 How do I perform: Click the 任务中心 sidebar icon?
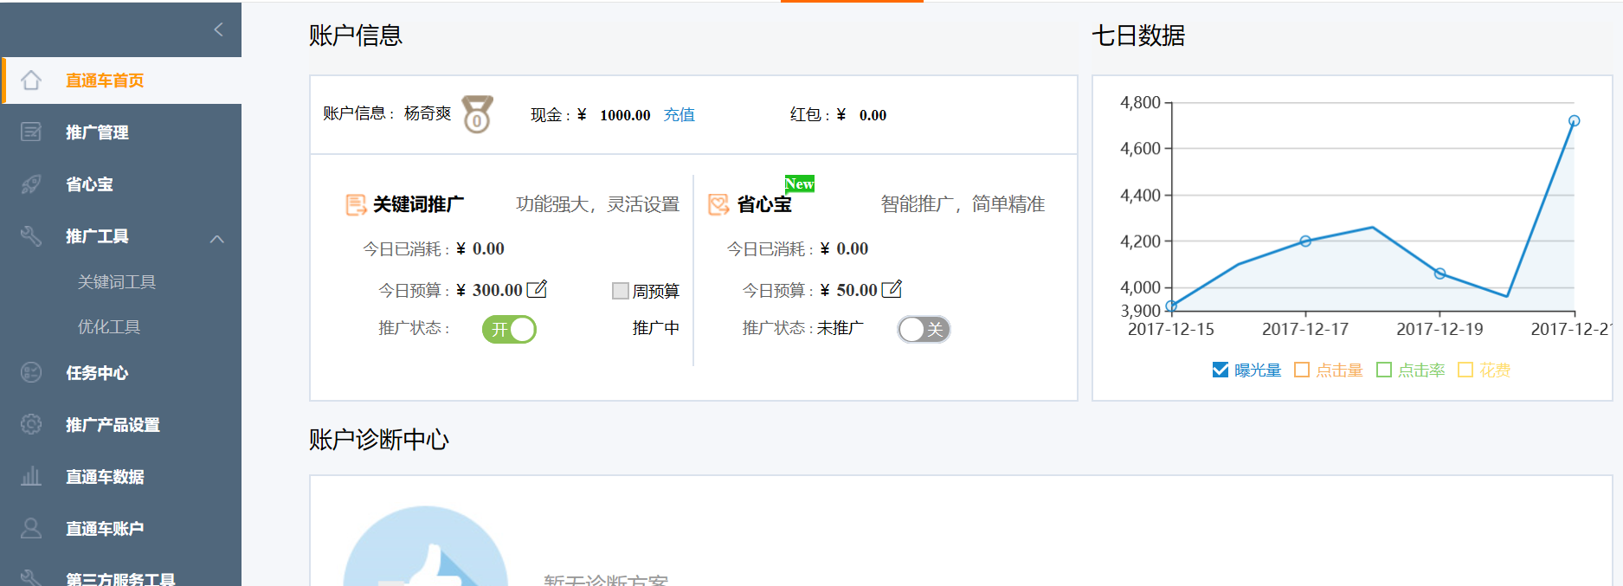pyautogui.click(x=31, y=372)
